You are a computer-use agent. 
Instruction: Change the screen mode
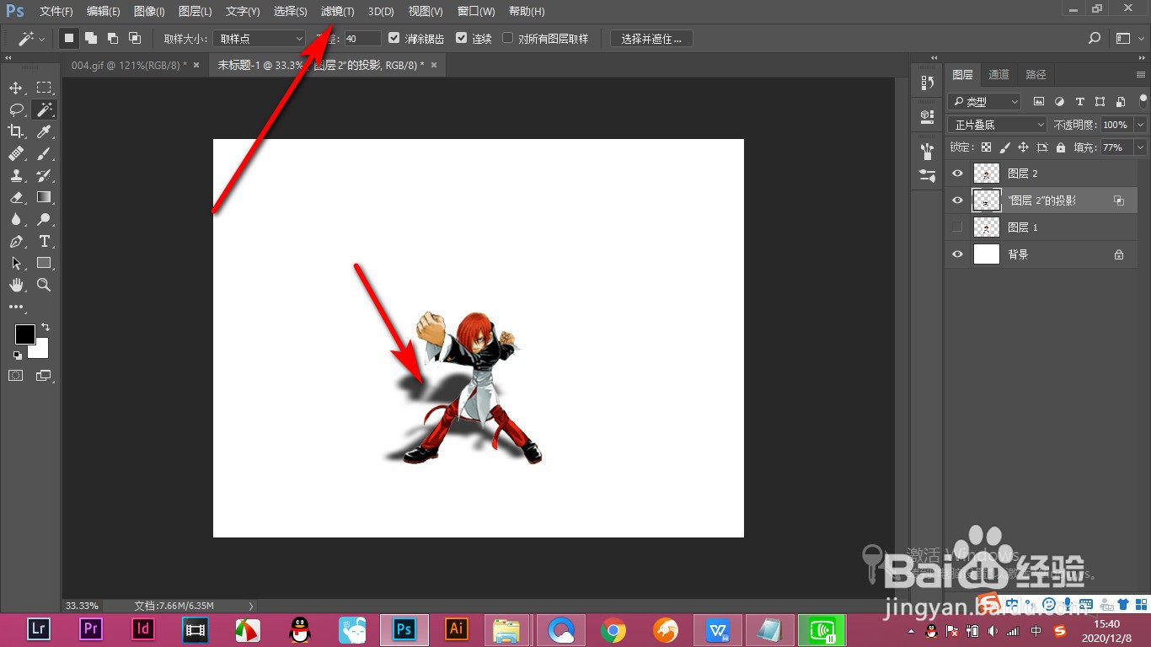tap(44, 376)
